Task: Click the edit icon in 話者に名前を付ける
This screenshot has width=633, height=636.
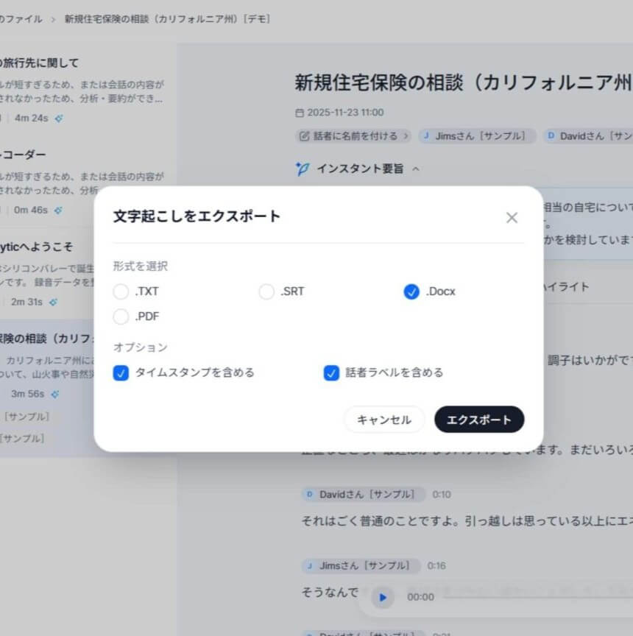Action: coord(304,136)
